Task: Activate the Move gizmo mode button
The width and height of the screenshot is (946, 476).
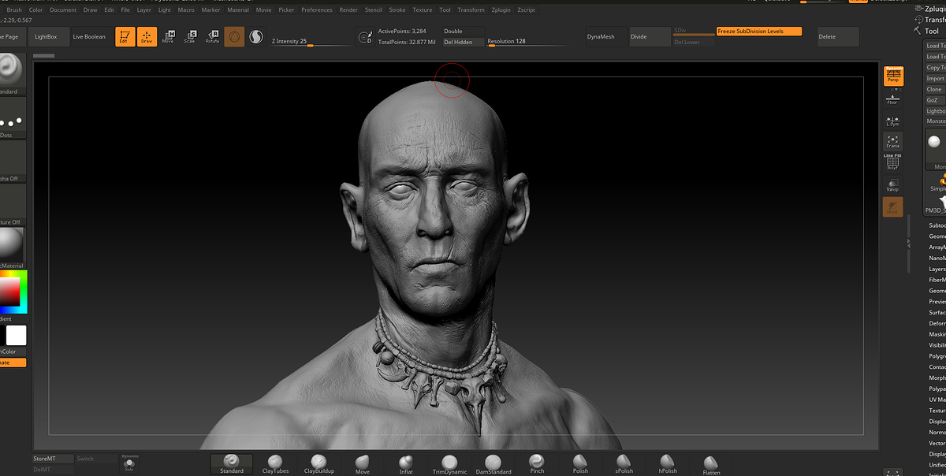Action: tap(168, 36)
